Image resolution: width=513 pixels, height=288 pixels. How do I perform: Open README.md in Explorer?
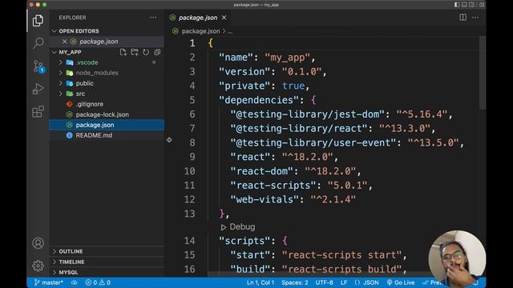tap(94, 135)
